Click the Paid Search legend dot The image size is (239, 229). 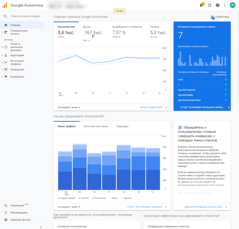[x=93, y=198]
